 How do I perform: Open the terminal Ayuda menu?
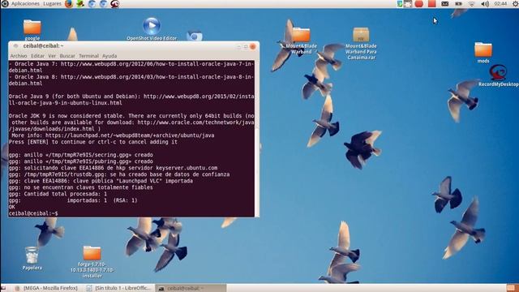(x=109, y=56)
